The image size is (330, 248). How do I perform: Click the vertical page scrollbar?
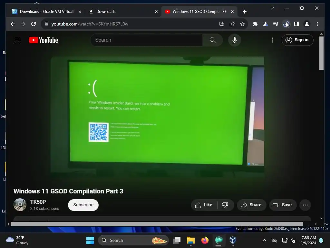coord(321,53)
